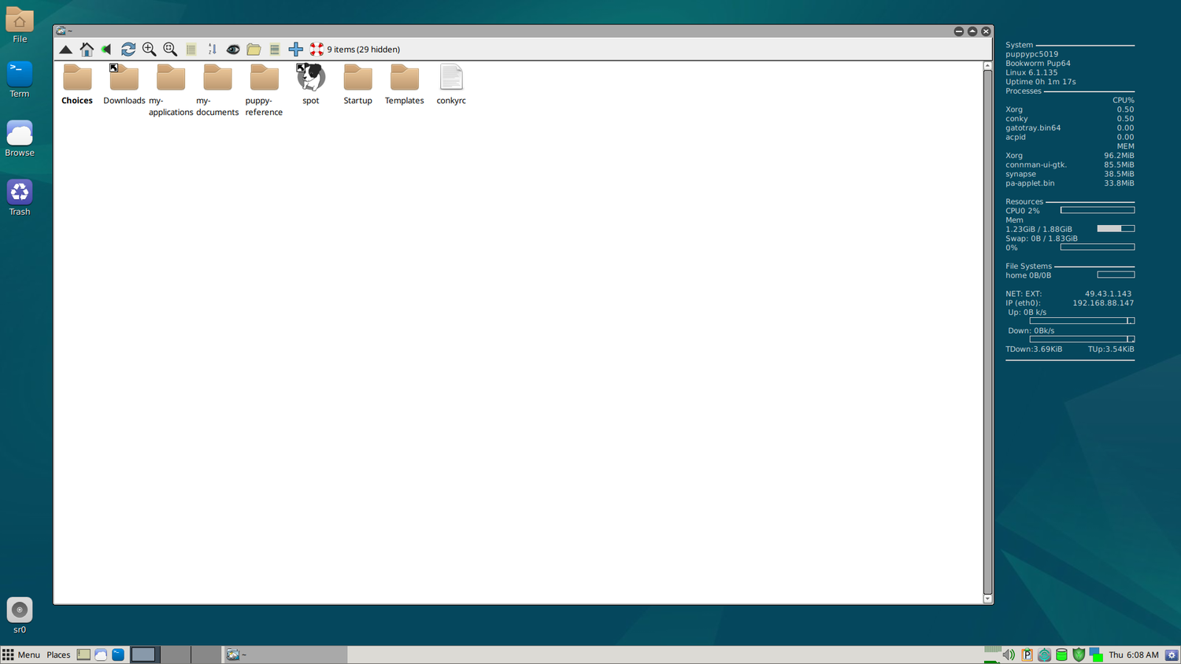Select the my-applications folder
The image size is (1181, 664).
click(x=171, y=90)
